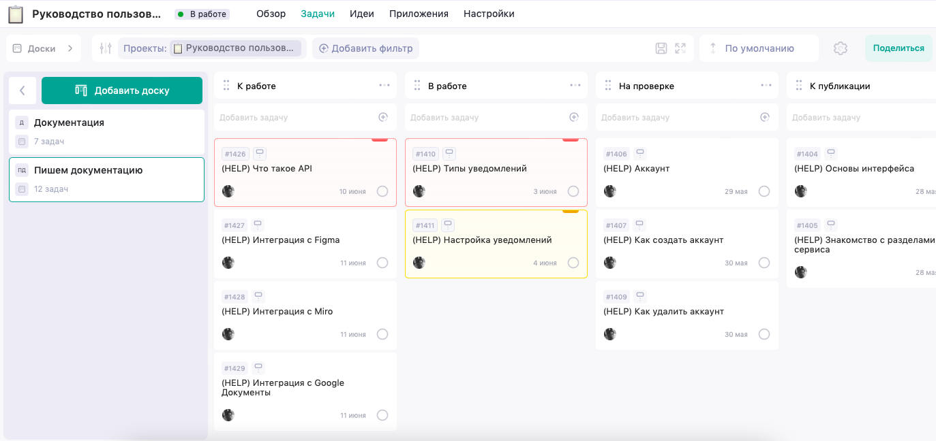Screen dimensions: 936x441
Task: Switch to the Обзор tab
Action: [x=271, y=13]
